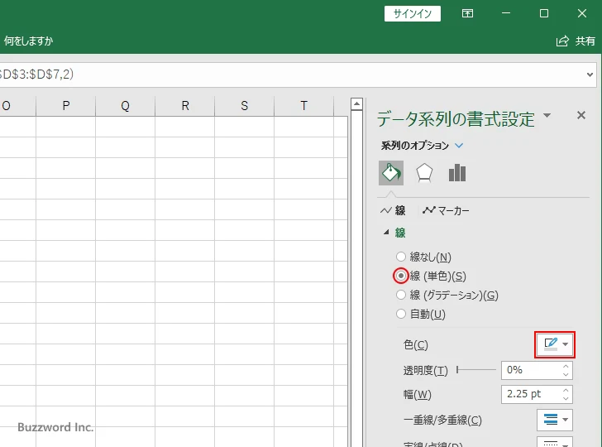Collapse the 線 section triangle
This screenshot has width=602, height=447.
pyautogui.click(x=386, y=232)
